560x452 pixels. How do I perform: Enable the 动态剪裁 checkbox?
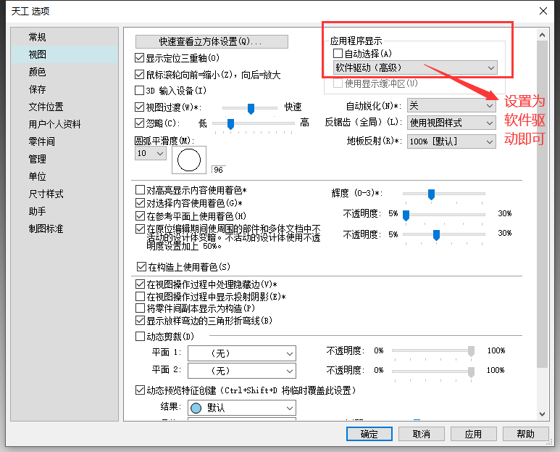[x=140, y=337]
